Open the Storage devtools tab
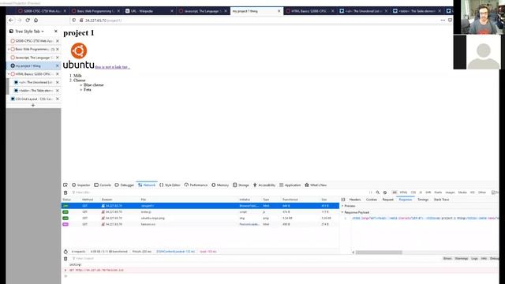Screen dimensions: 505x284 (x=241, y=185)
